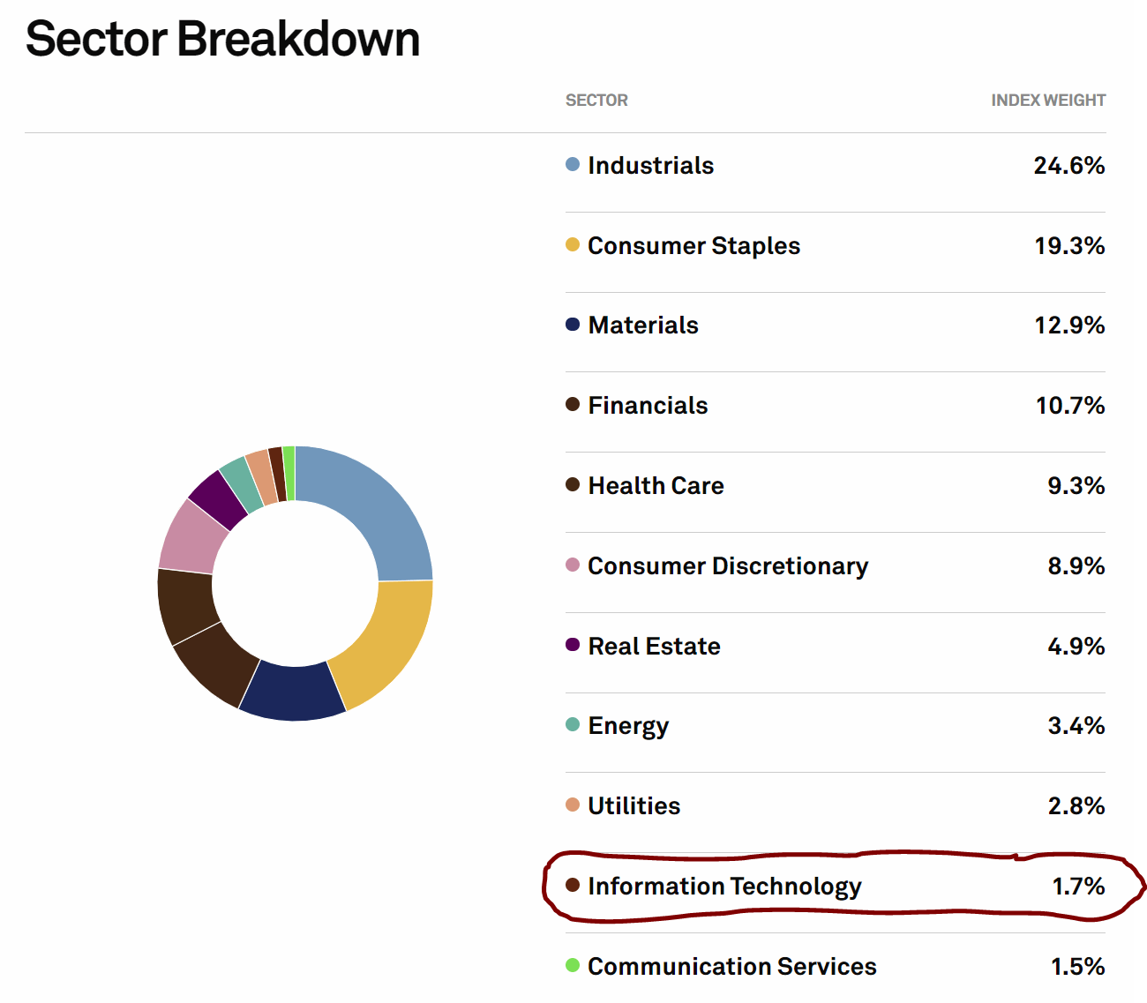Click the Communication Services green legend dot

[x=573, y=965]
